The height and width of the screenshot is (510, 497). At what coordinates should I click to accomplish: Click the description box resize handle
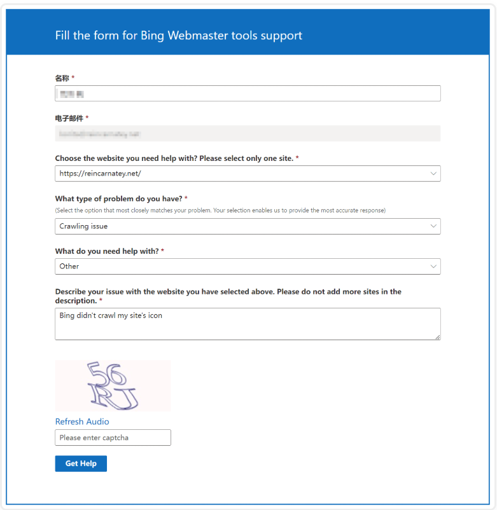coord(437,336)
